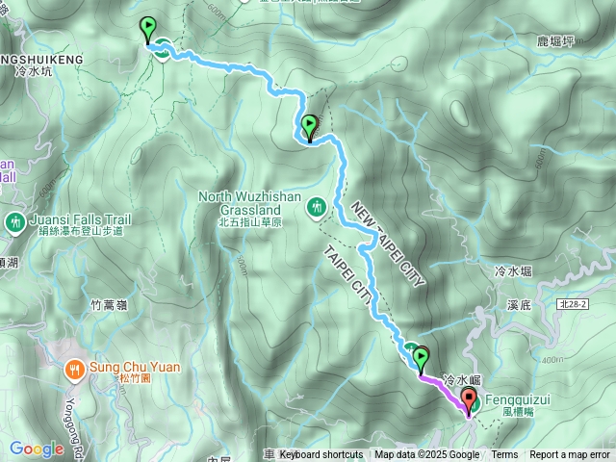Image resolution: width=616 pixels, height=462 pixels.
Task: Click the green trail icon beside the start marker
Action: [x=163, y=50]
